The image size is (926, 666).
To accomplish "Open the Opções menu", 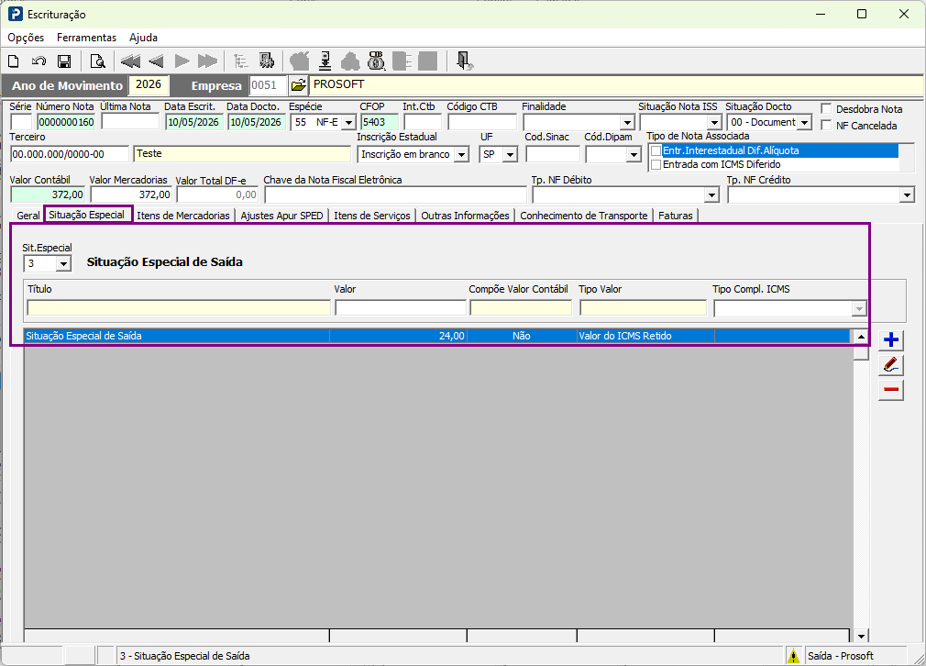I will click(x=26, y=38).
